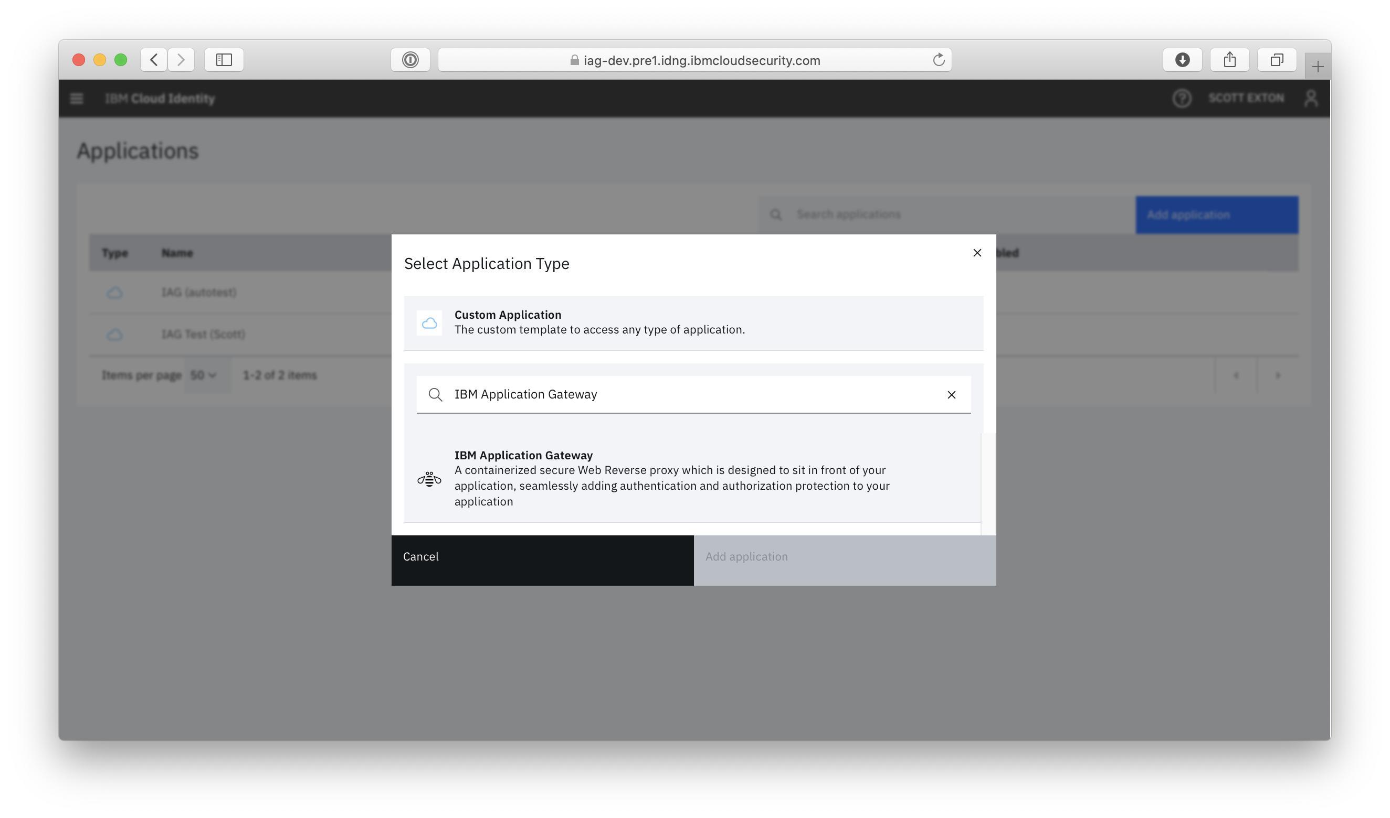Toggle the Safari sidebar icon
1390x818 pixels.
tap(224, 60)
